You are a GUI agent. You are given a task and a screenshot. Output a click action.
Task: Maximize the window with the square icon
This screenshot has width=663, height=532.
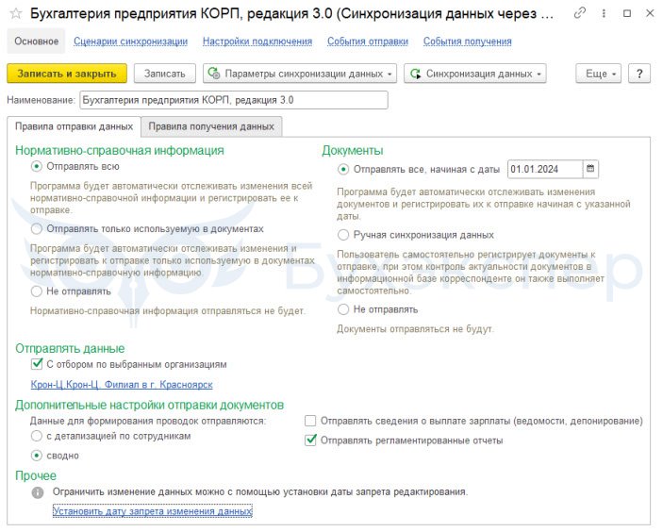pos(627,13)
